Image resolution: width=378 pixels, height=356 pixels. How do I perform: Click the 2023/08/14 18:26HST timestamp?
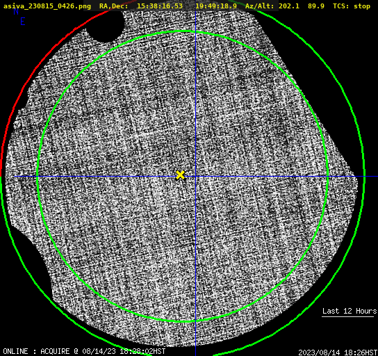pos(338,353)
